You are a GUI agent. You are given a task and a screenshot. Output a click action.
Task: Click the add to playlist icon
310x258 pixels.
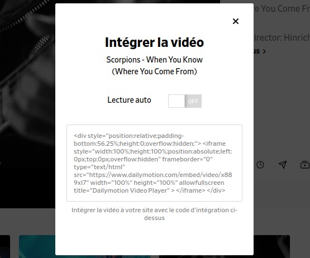pyautogui.click(x=305, y=165)
